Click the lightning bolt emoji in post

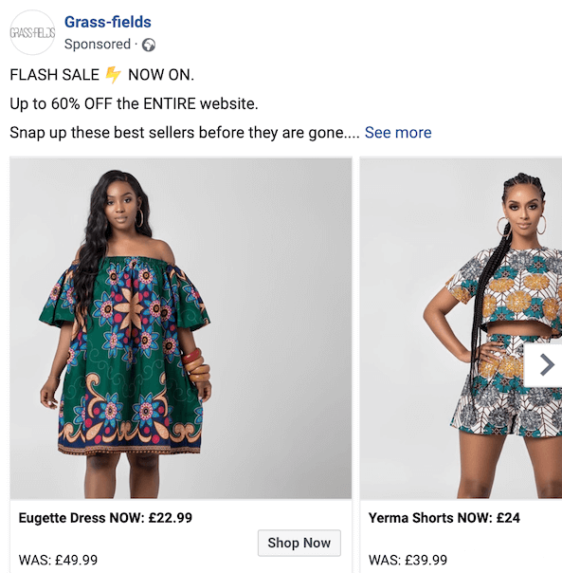(x=113, y=75)
